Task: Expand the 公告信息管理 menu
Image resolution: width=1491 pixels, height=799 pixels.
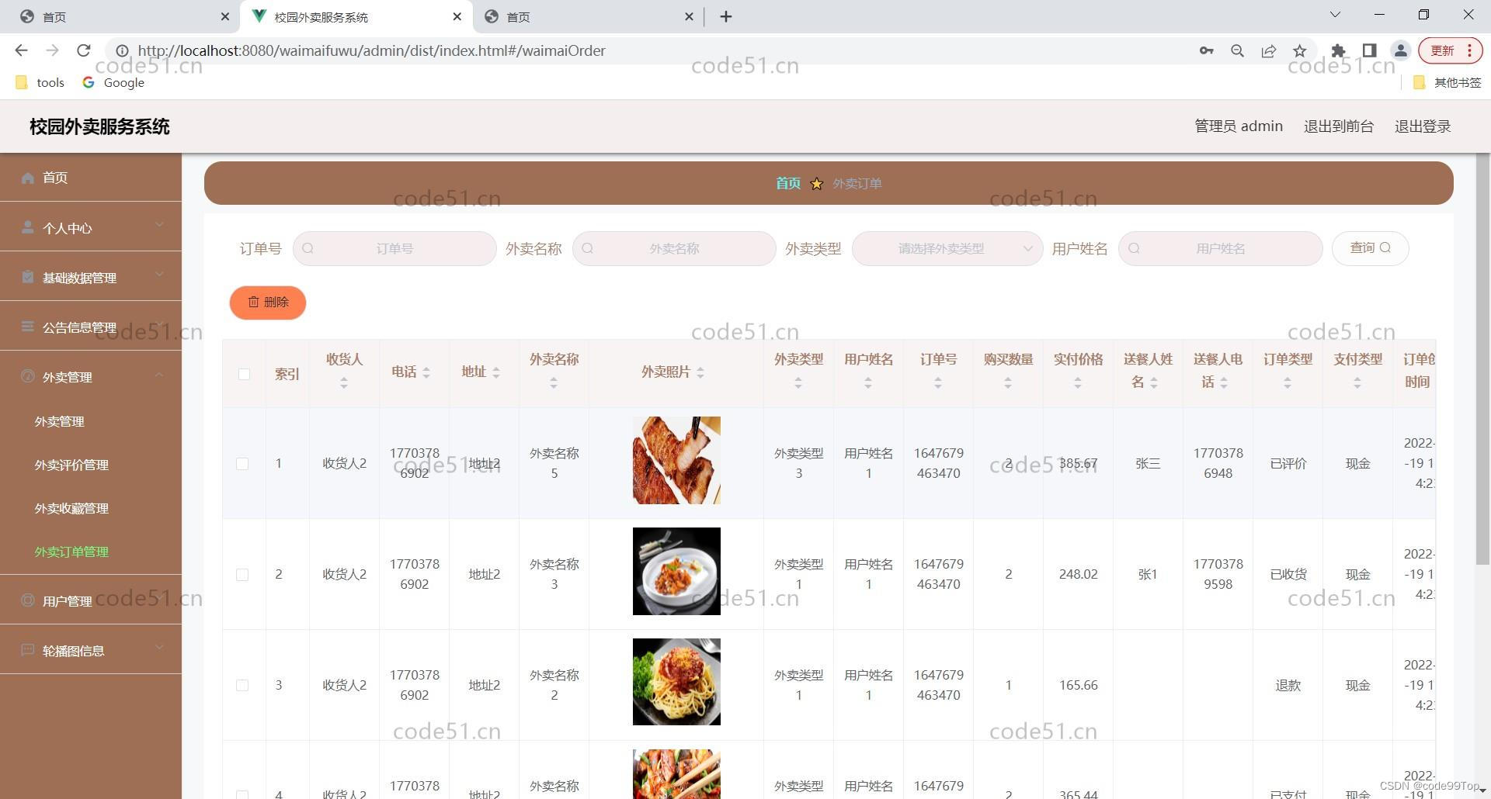Action: coord(159,324)
